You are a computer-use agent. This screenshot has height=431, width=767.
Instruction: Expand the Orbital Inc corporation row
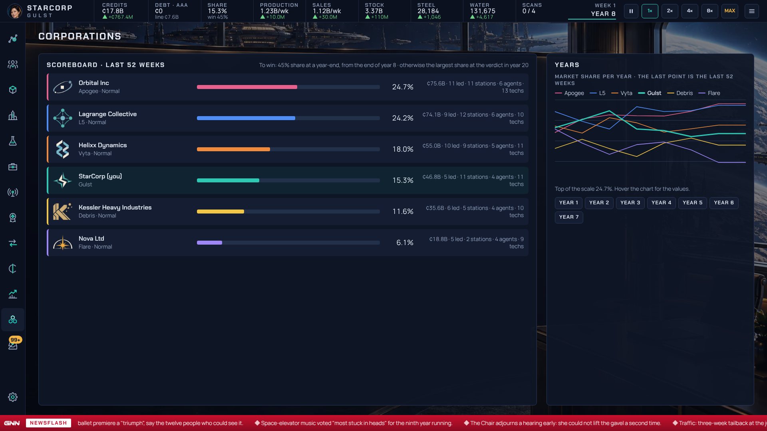click(288, 87)
